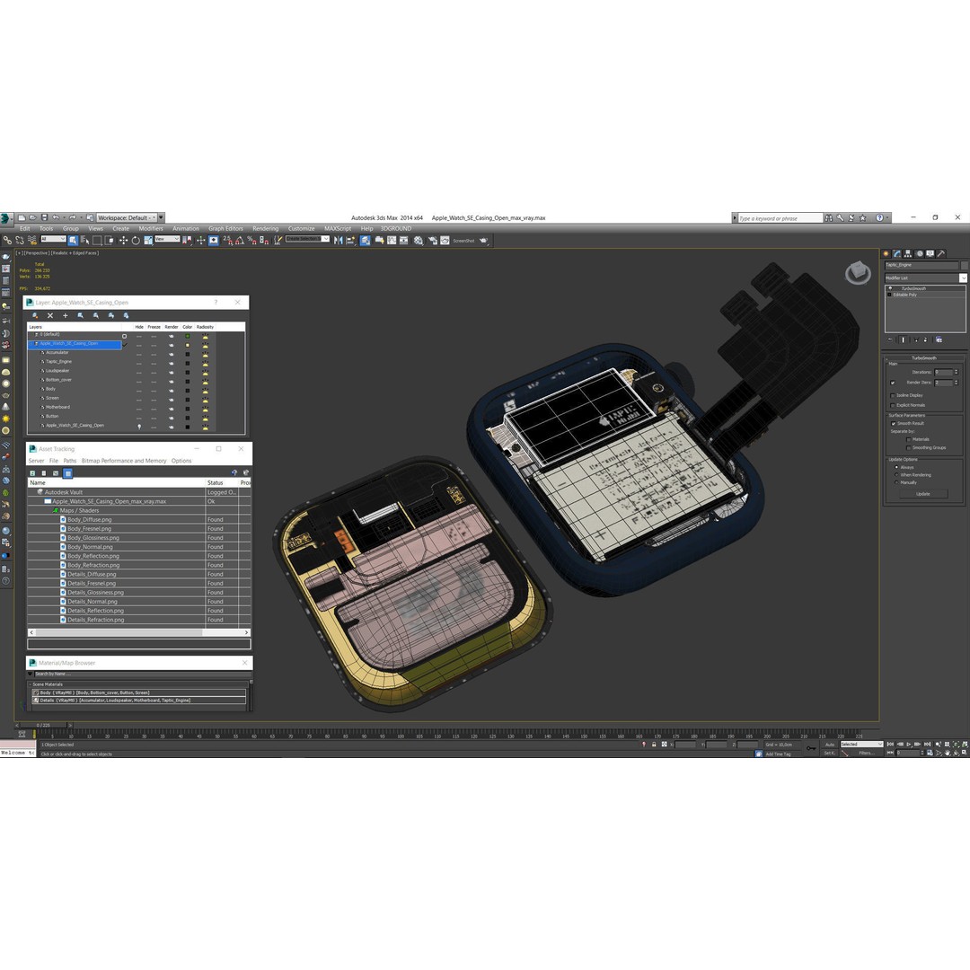This screenshot has height=970, width=970.
Task: Toggle the Render Iters checkbox
Action: 893,383
